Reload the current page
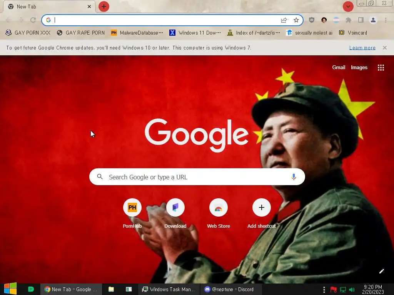 click(x=33, y=20)
